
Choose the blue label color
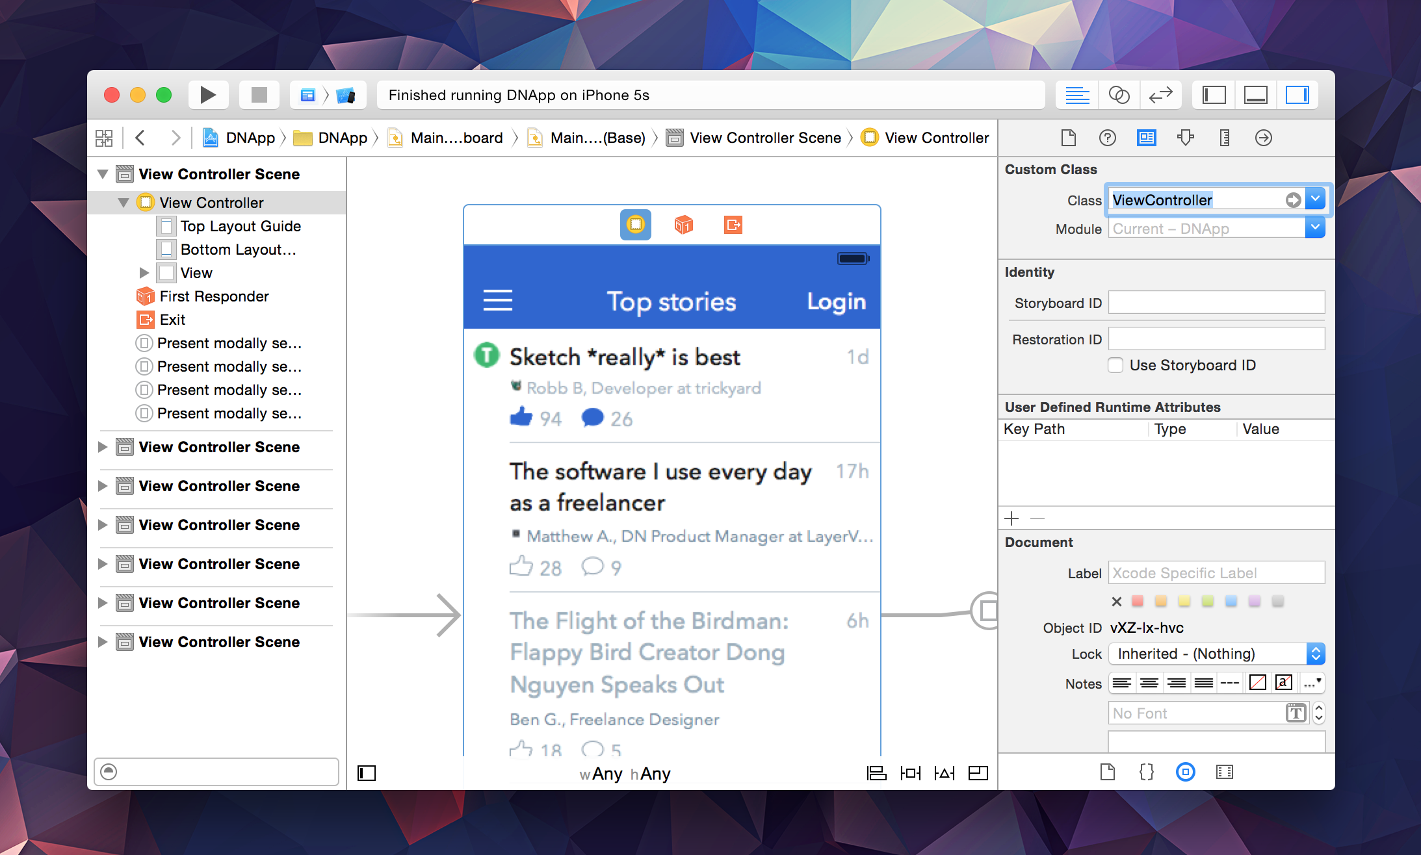coord(1231,602)
